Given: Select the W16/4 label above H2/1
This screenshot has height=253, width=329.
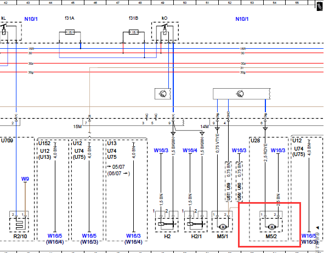Looking at the screenshot, I should click(190, 151).
